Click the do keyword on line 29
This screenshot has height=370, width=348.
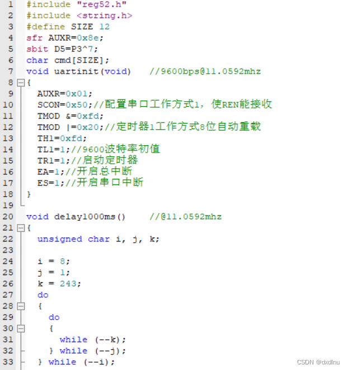tap(54, 317)
